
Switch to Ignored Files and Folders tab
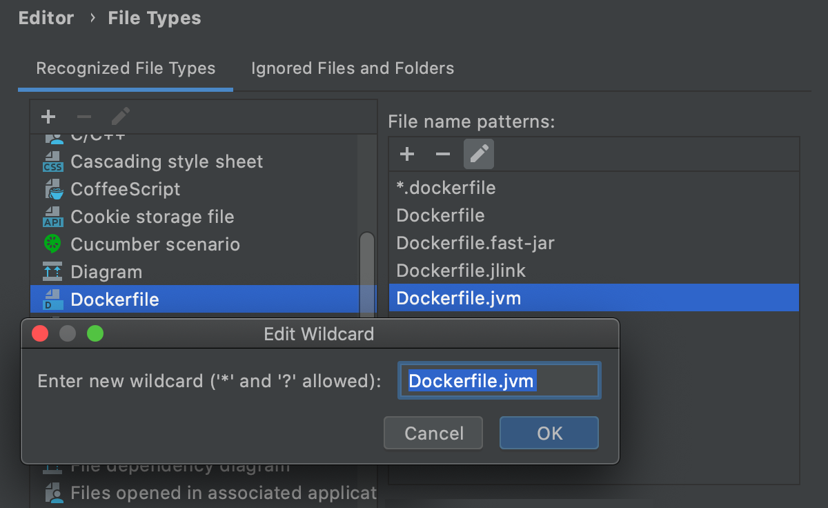353,68
